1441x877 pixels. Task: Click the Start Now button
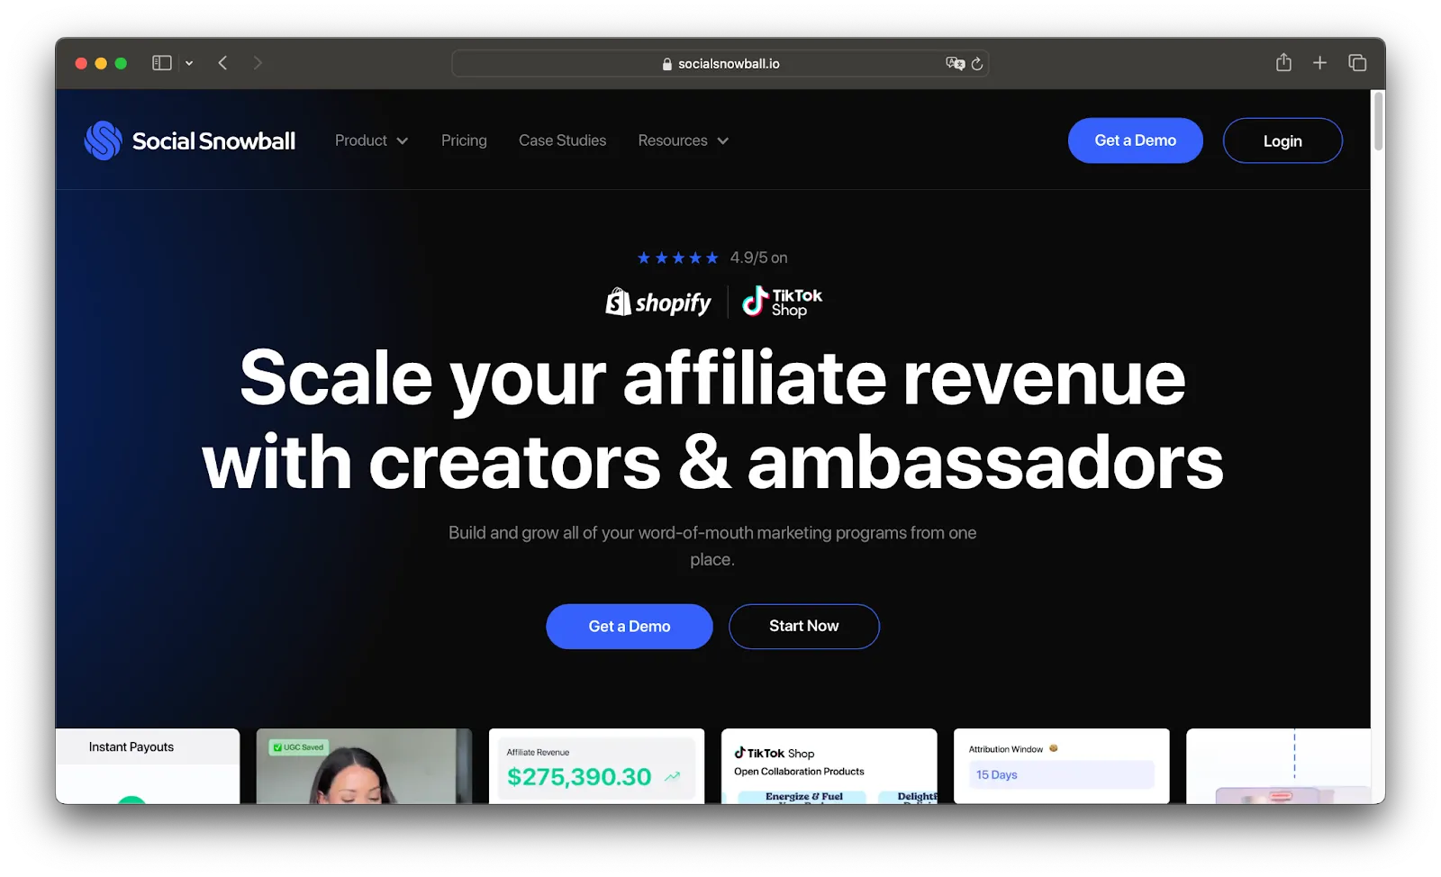click(804, 626)
